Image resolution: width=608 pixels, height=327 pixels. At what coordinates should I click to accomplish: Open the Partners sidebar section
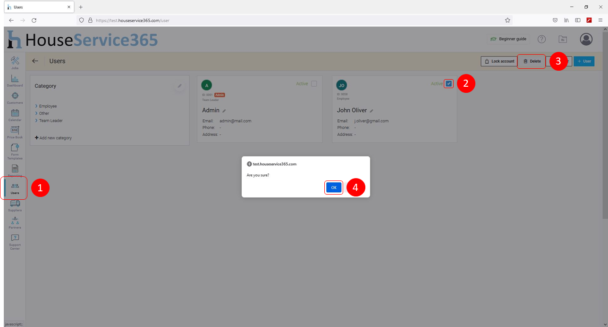15,223
